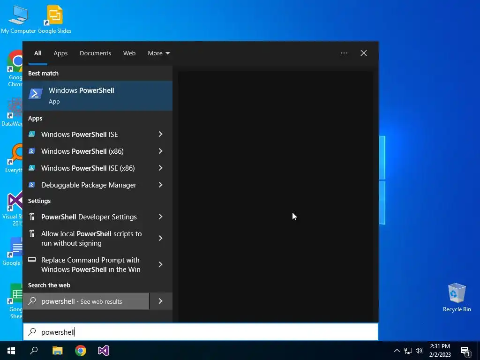This screenshot has height=360, width=480.
Task: Click the magnifier icon in search box
Action: click(32, 332)
